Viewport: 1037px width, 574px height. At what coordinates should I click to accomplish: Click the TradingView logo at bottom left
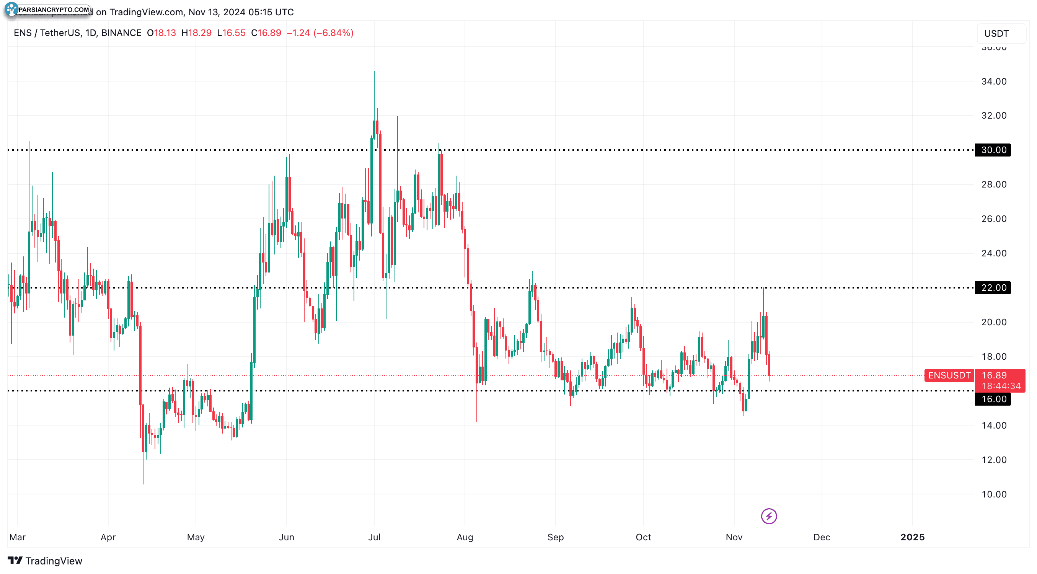coord(45,560)
